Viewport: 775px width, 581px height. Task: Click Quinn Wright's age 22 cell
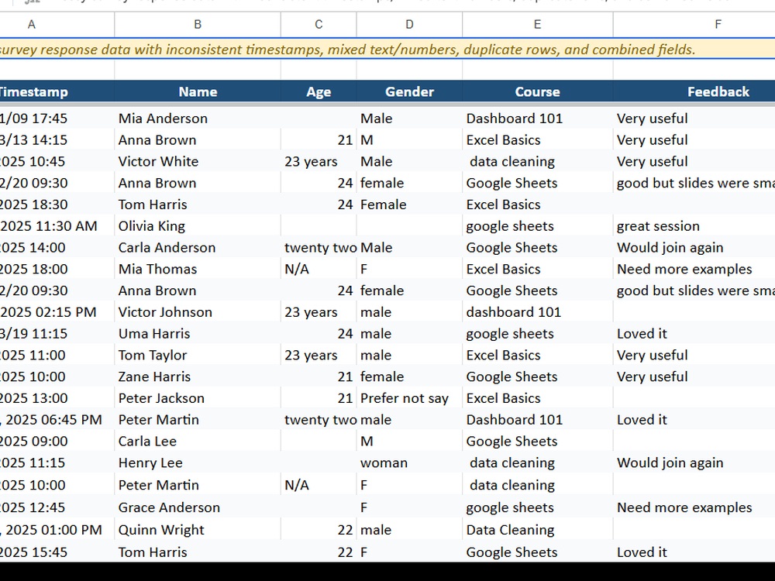pos(319,530)
